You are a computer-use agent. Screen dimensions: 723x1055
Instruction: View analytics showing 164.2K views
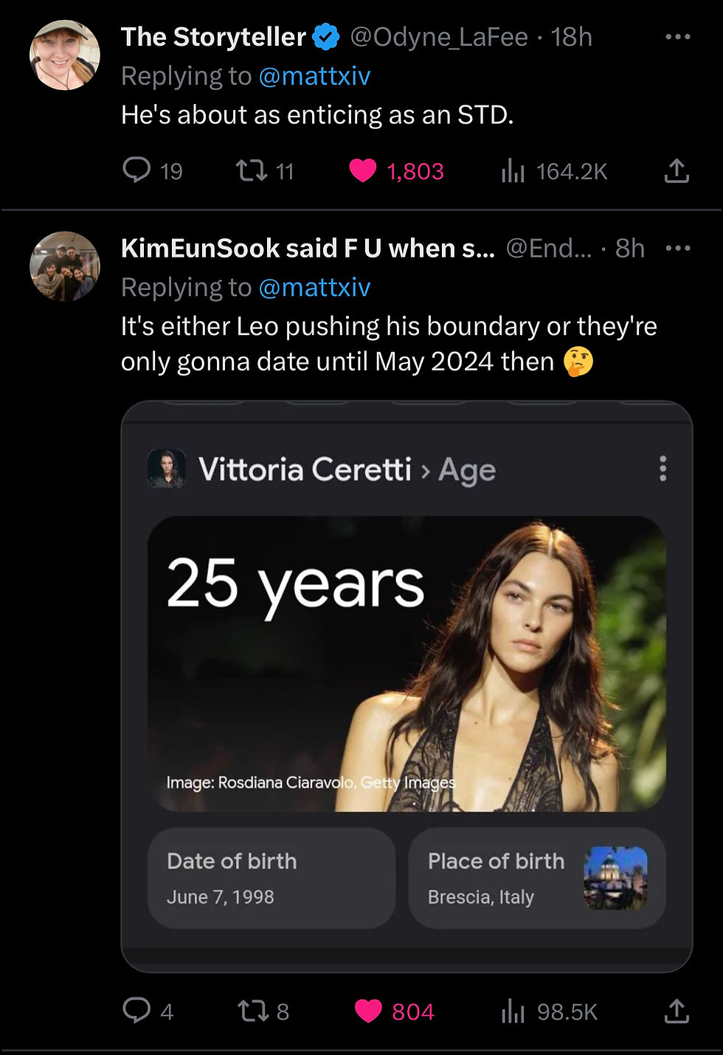pyautogui.click(x=513, y=171)
